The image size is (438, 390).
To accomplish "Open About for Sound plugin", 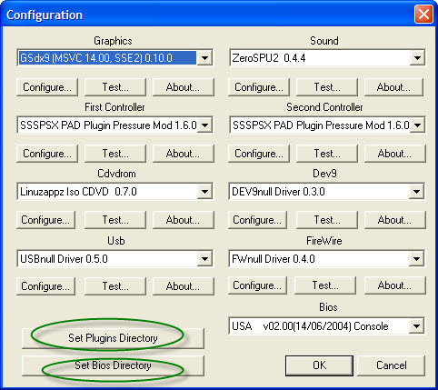I will tap(393, 87).
